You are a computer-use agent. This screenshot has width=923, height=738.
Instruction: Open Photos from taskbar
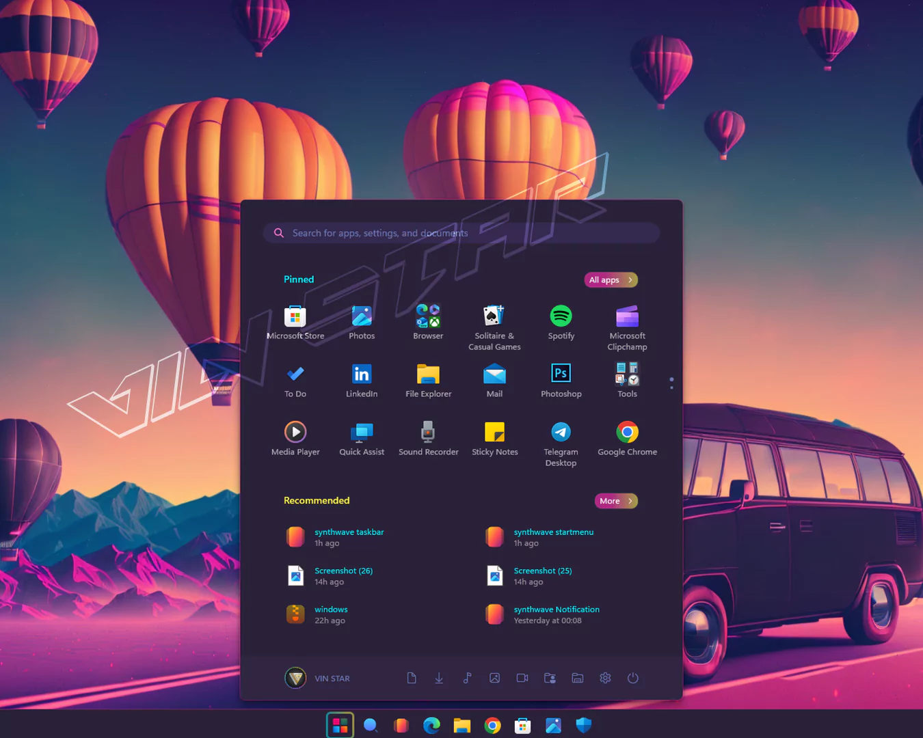553,725
